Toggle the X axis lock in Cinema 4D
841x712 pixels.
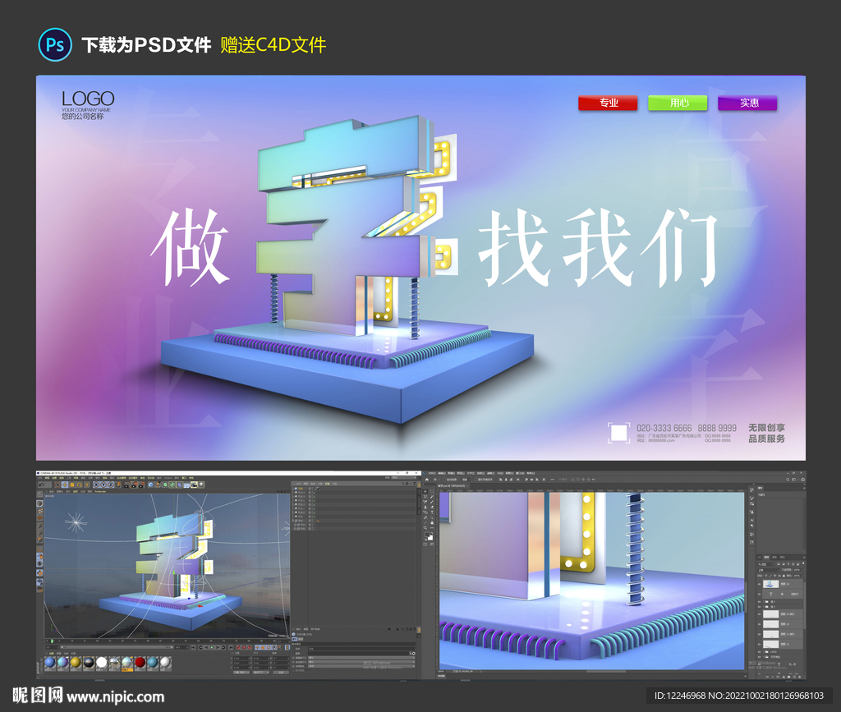click(97, 485)
